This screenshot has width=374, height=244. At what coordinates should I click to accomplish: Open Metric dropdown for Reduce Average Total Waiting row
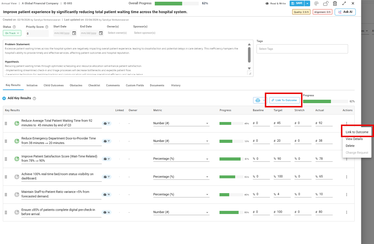coord(181,123)
